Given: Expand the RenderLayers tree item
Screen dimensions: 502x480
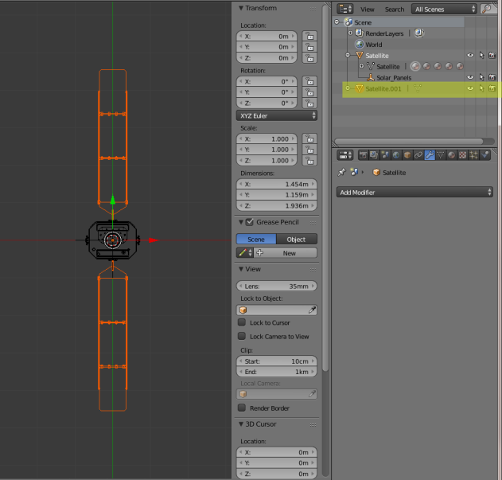Looking at the screenshot, I should [x=350, y=33].
